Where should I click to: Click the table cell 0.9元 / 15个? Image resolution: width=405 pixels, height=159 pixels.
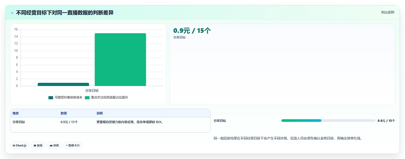click(69, 122)
